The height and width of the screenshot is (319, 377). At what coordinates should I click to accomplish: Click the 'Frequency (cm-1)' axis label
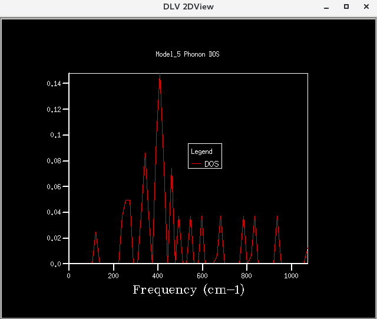pos(188,290)
